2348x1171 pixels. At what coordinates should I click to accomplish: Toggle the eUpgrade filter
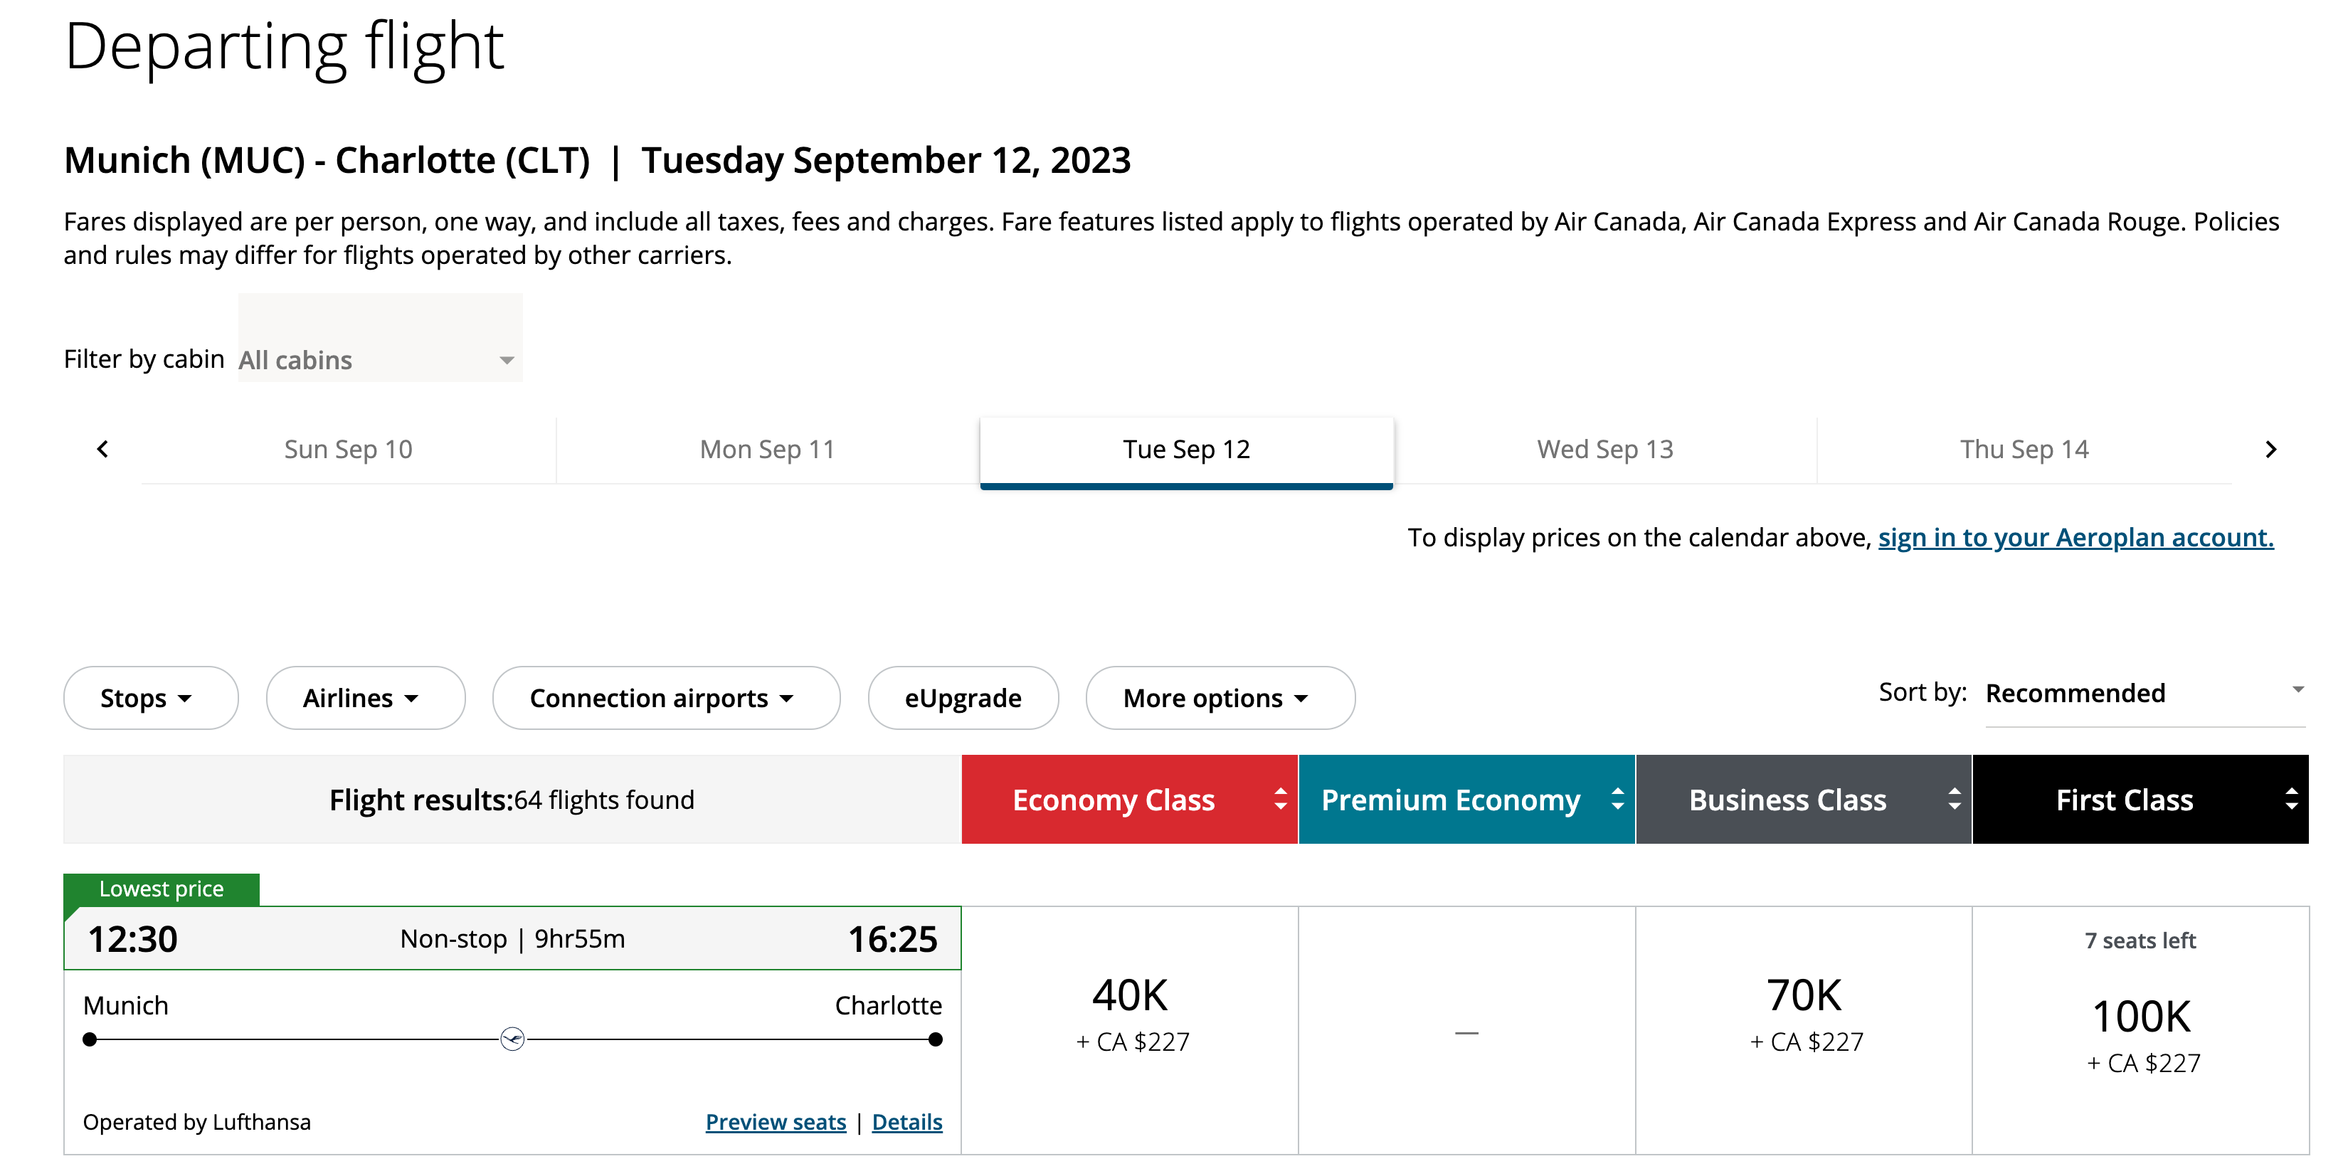[x=963, y=698]
